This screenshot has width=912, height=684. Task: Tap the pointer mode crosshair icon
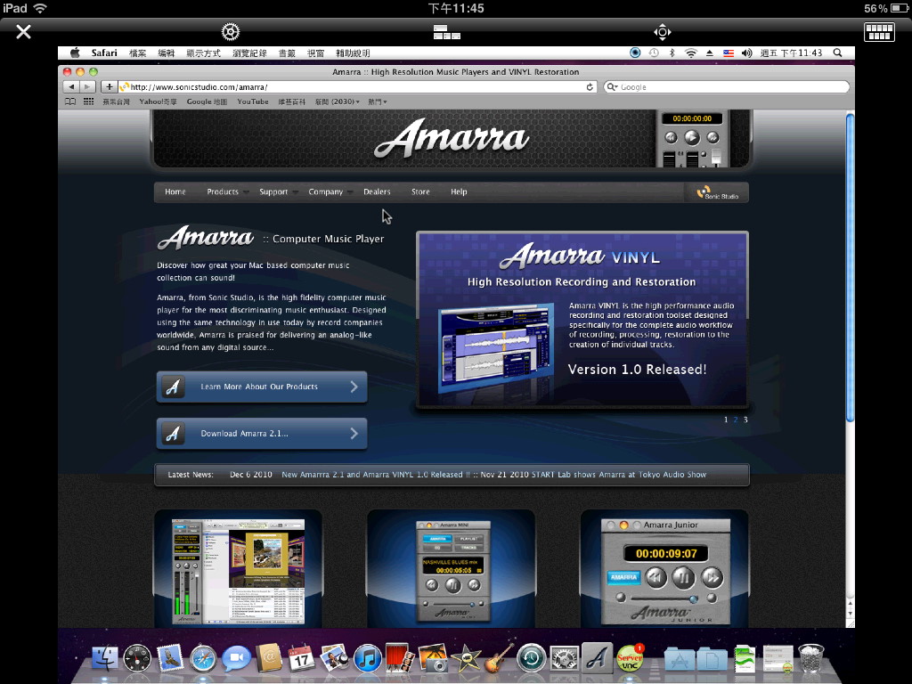663,32
